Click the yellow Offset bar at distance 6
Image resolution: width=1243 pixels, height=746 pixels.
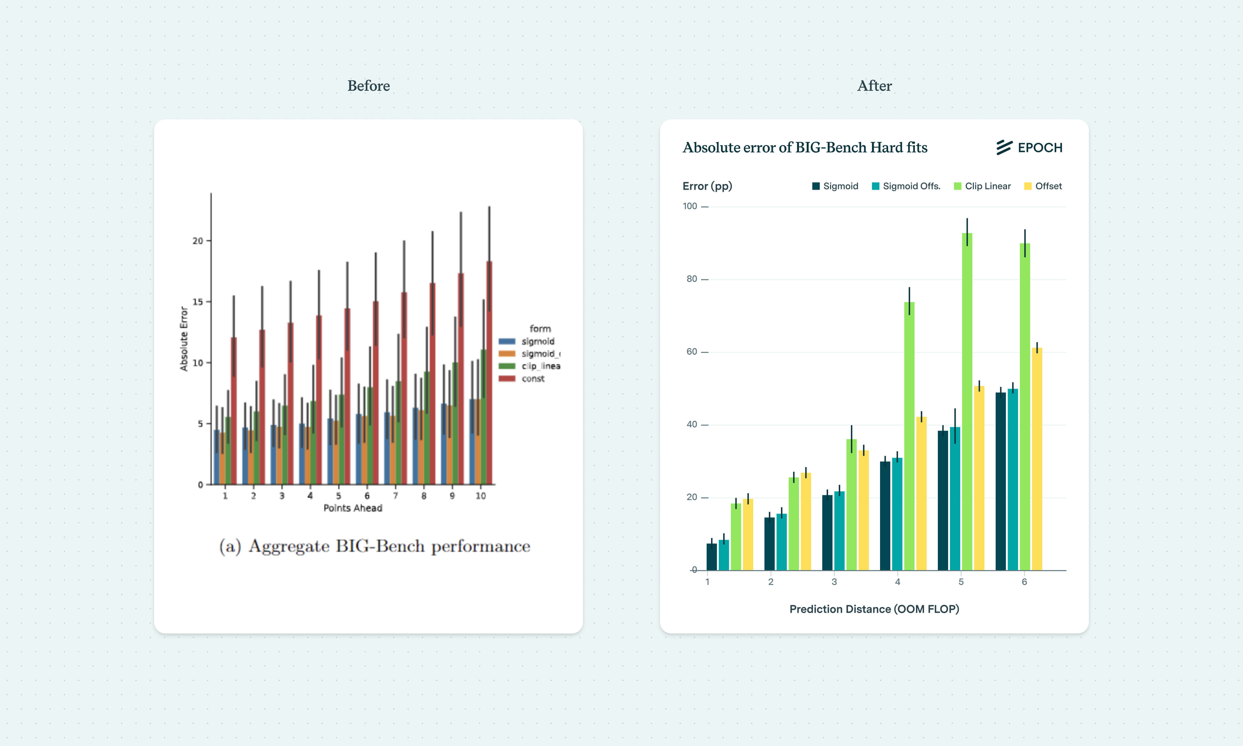[x=1036, y=459]
